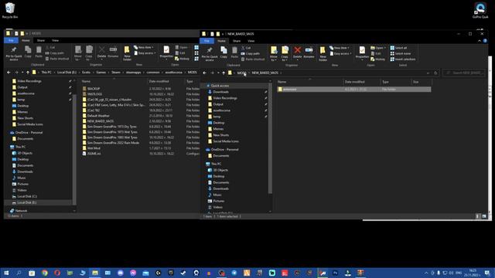
Task: Open Share tab in NEW_BAKED_VAOS window
Action: pyautogui.click(x=237, y=41)
